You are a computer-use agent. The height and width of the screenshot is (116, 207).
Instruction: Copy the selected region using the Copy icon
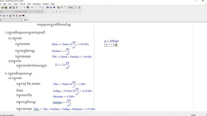(25, 7)
